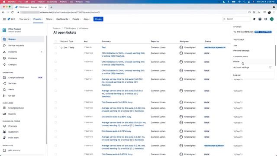Click the Jira logo in the top navigation
This screenshot has width=277, height=156.
(x=11, y=19)
